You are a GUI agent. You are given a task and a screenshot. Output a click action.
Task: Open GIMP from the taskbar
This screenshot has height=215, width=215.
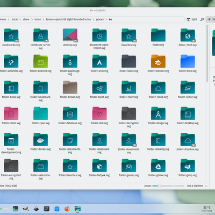point(26,209)
